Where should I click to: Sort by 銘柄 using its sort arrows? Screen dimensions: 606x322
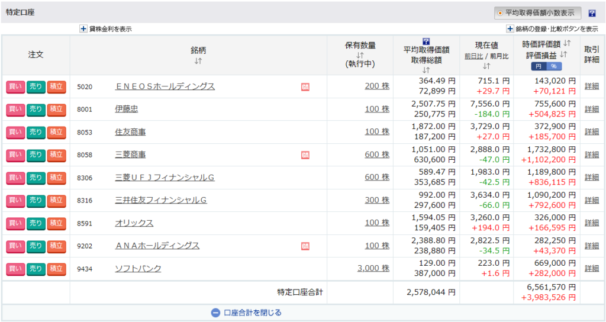[198, 61]
